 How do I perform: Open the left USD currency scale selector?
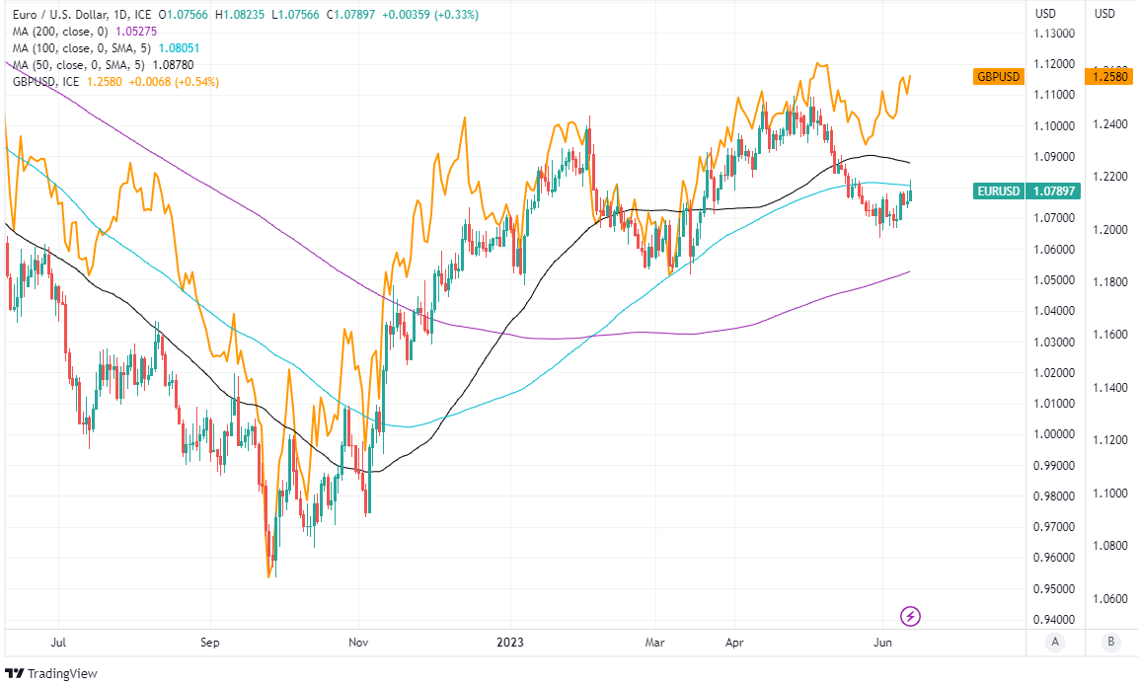(1045, 14)
